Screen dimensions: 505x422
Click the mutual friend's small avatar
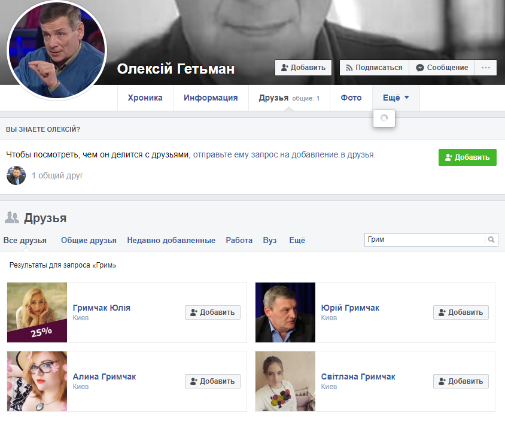16,175
